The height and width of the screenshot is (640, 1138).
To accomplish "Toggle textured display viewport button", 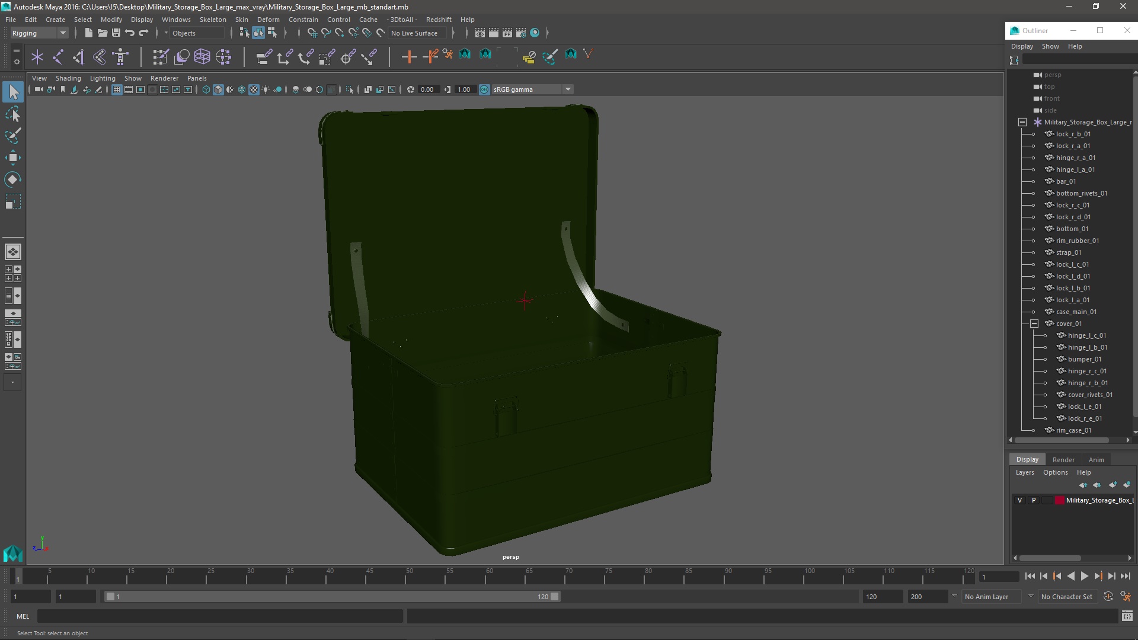I will pos(254,89).
